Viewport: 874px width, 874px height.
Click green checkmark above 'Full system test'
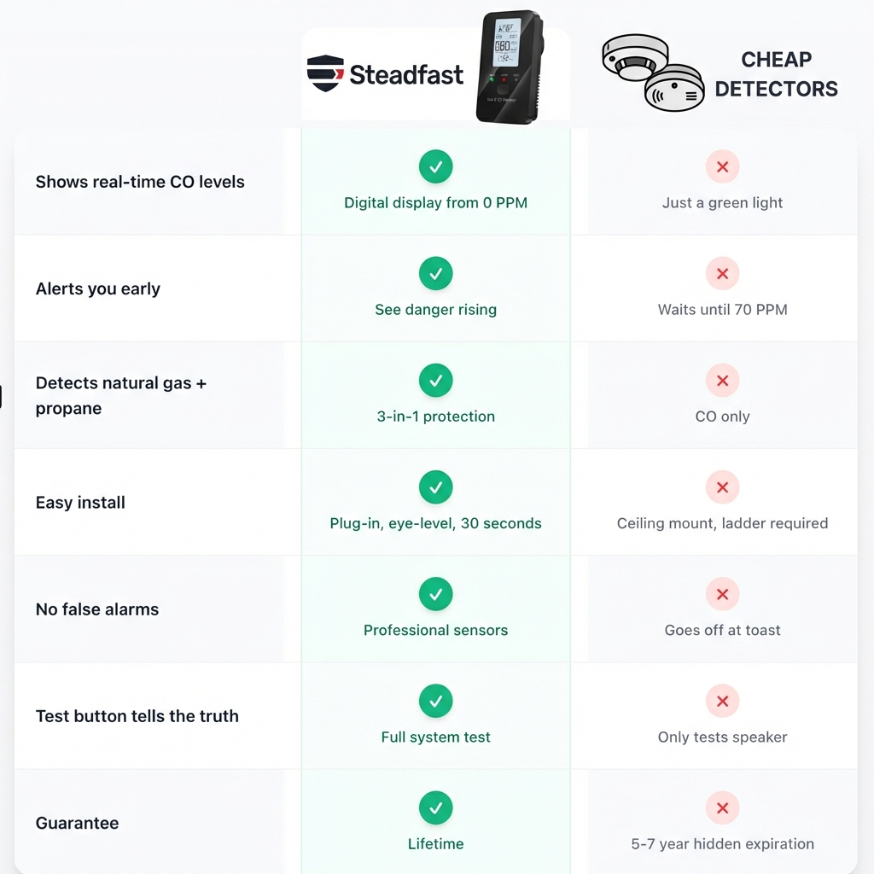click(436, 700)
